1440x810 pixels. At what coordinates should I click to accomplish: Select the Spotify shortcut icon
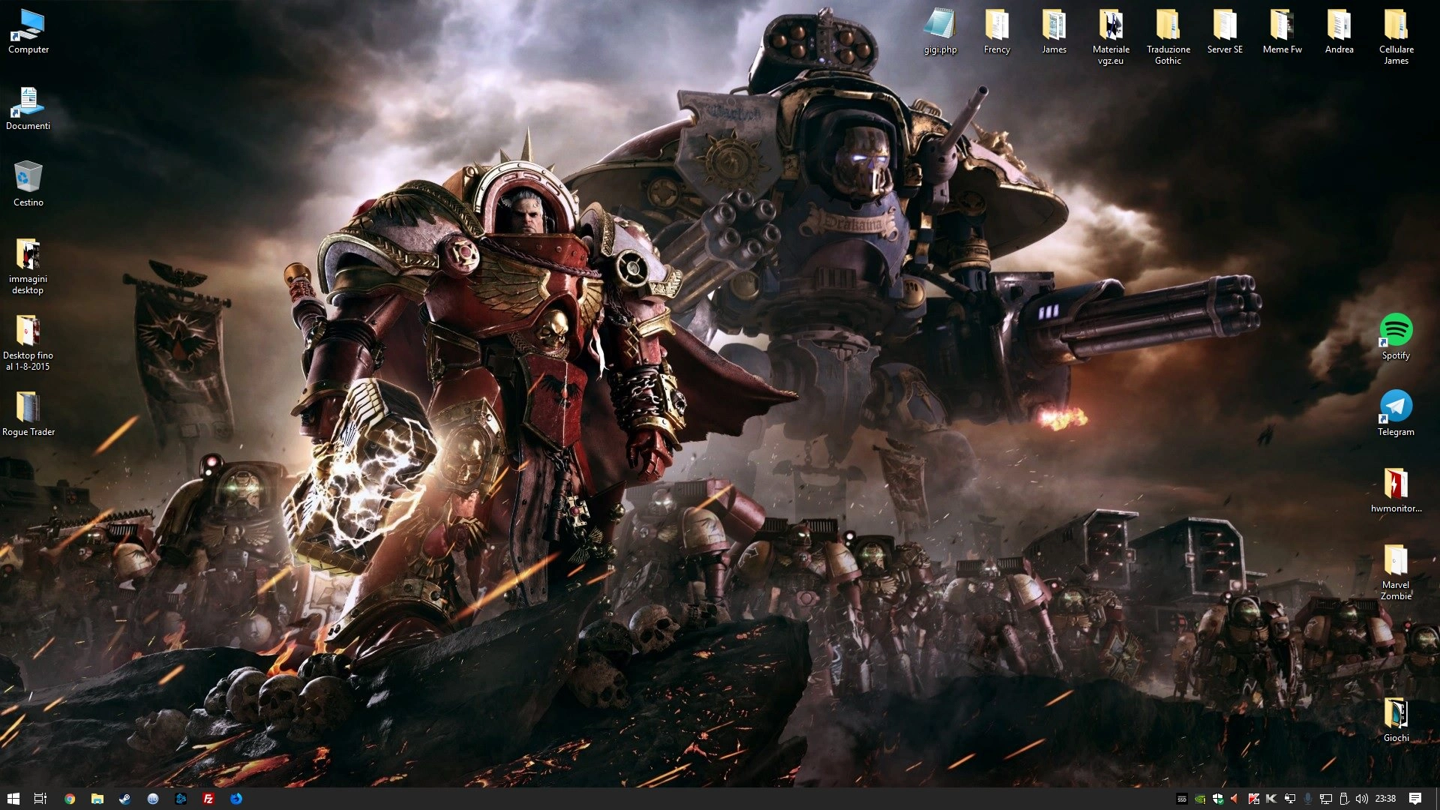point(1396,337)
